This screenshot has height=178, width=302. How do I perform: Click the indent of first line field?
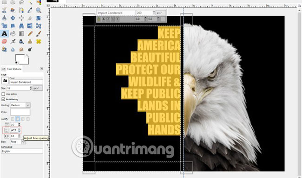14,125
